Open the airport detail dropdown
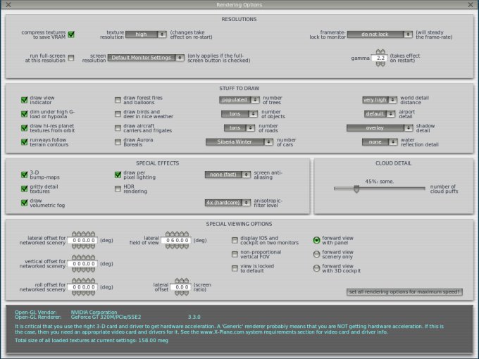This screenshot has width=479, height=359. click(380, 114)
